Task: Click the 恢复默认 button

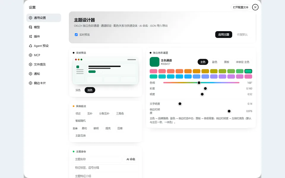Action: coord(242,34)
